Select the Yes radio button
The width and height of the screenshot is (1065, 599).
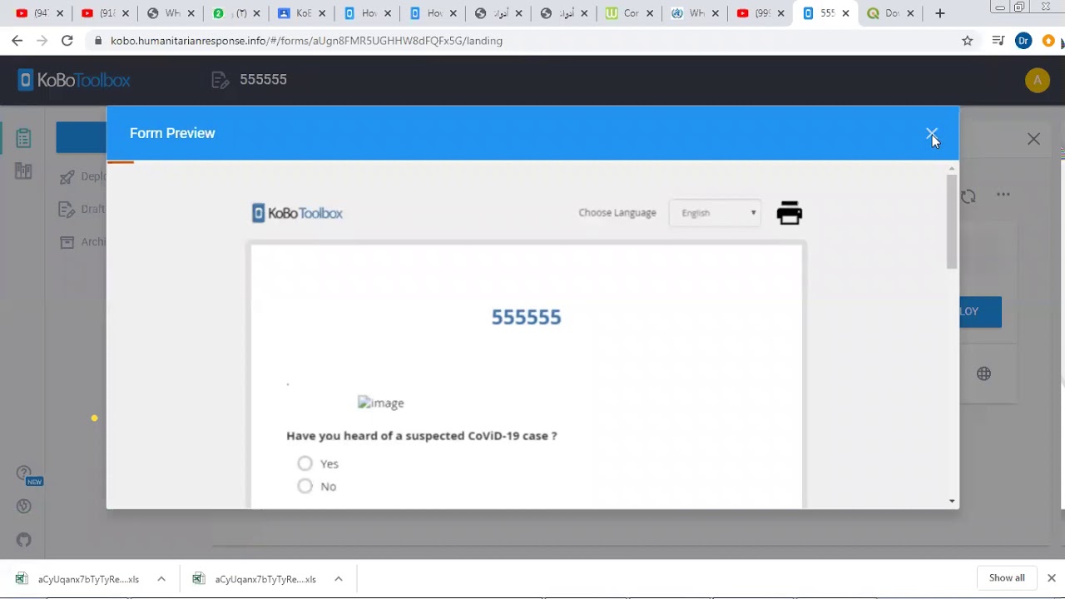click(x=305, y=463)
